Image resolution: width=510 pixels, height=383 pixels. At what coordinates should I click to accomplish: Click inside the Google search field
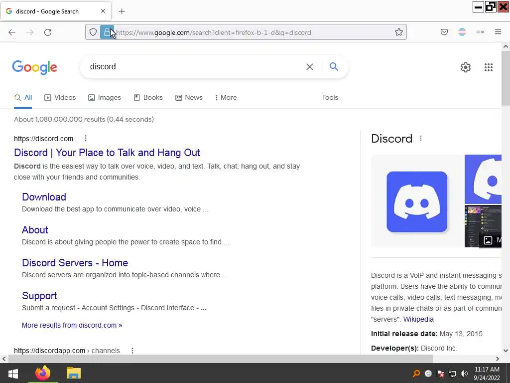(x=195, y=67)
